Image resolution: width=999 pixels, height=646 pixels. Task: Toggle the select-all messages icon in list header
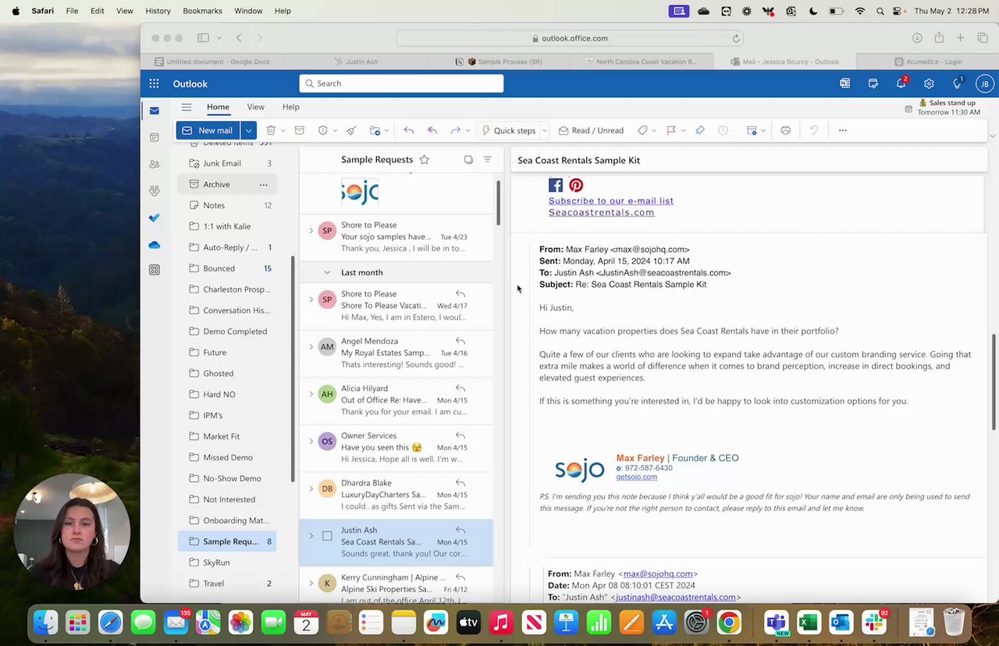(x=468, y=160)
